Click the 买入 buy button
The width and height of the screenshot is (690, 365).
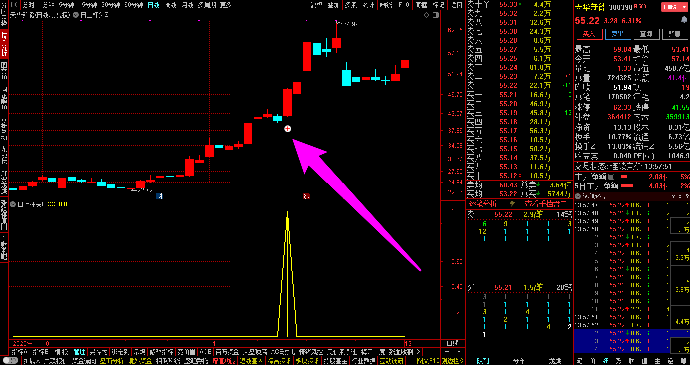pyautogui.click(x=589, y=34)
